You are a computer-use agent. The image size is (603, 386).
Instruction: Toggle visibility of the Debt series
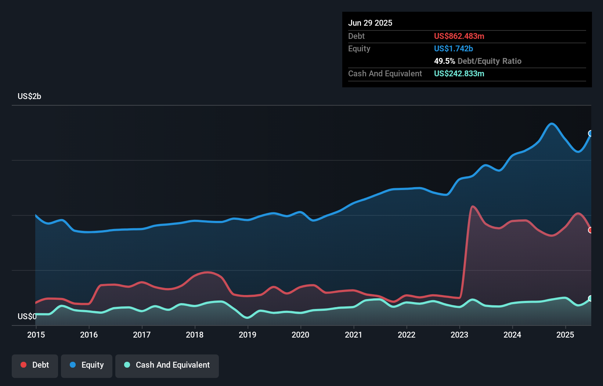point(35,365)
